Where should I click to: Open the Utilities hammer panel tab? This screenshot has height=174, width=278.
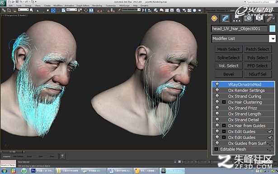tap(270, 19)
